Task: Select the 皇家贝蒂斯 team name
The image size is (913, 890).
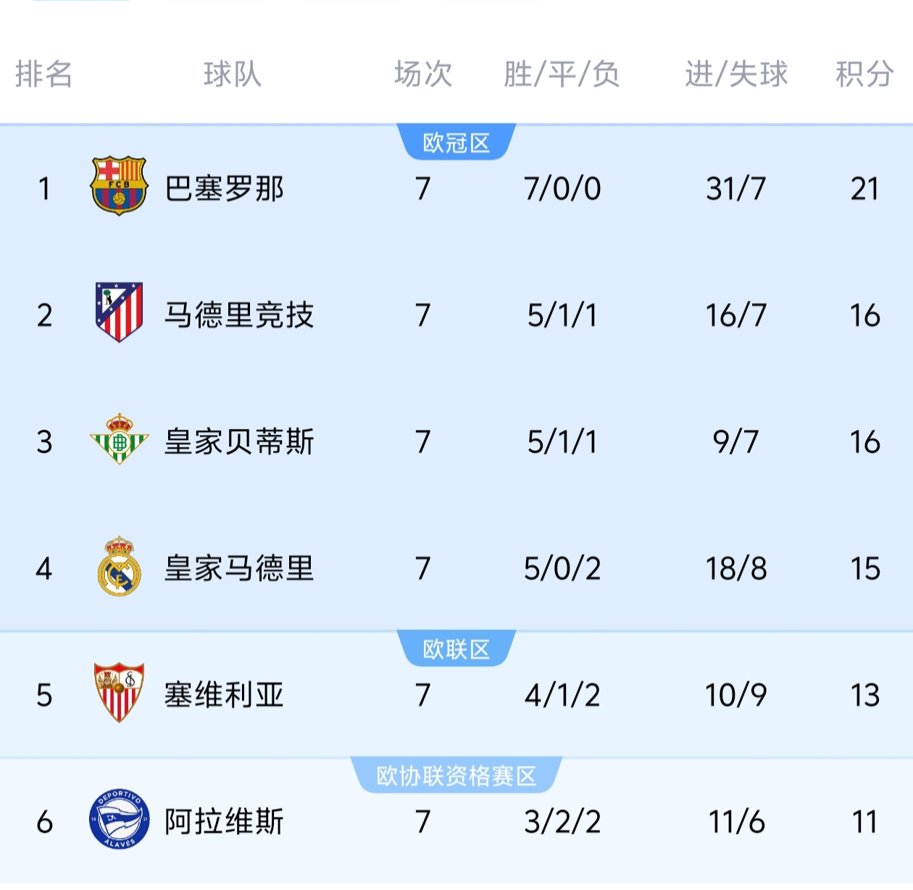Action: (x=239, y=442)
